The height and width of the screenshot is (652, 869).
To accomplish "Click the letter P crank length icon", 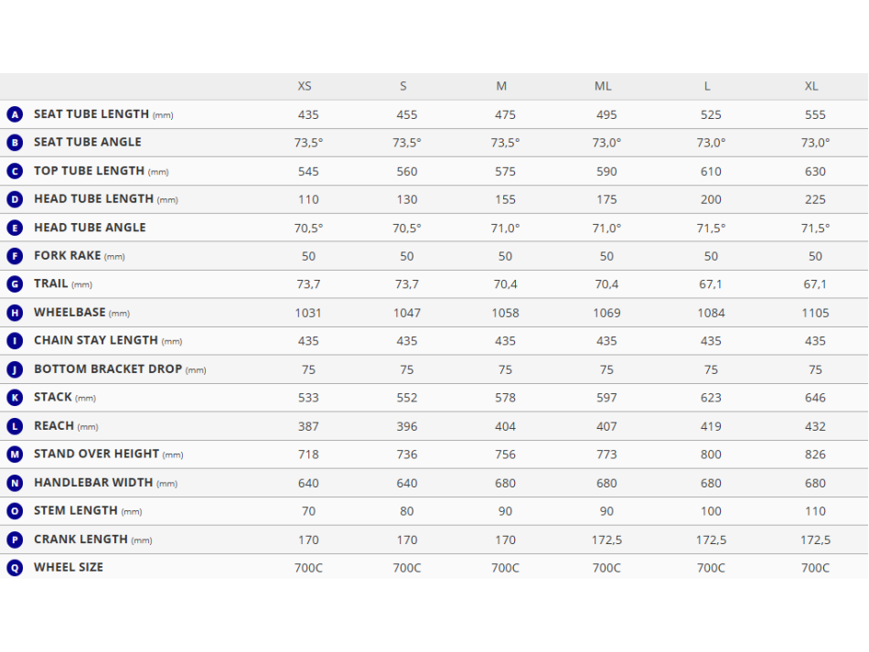I will click(x=15, y=540).
